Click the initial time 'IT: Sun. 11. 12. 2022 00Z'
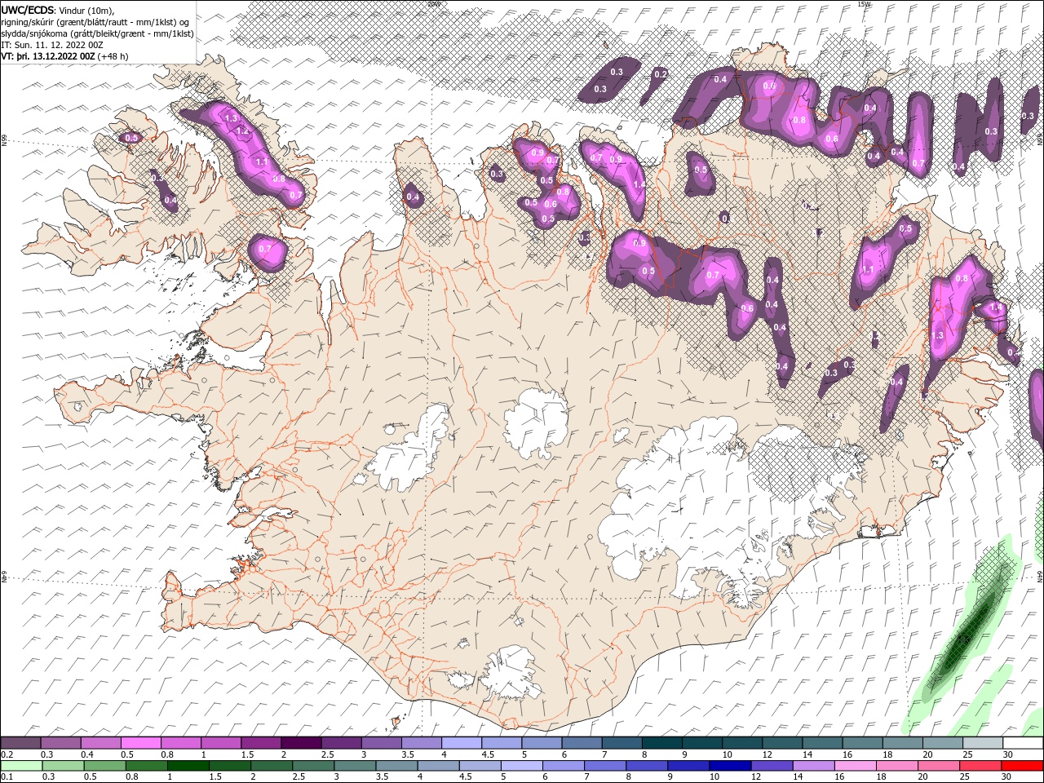The width and height of the screenshot is (1044, 783). point(52,45)
